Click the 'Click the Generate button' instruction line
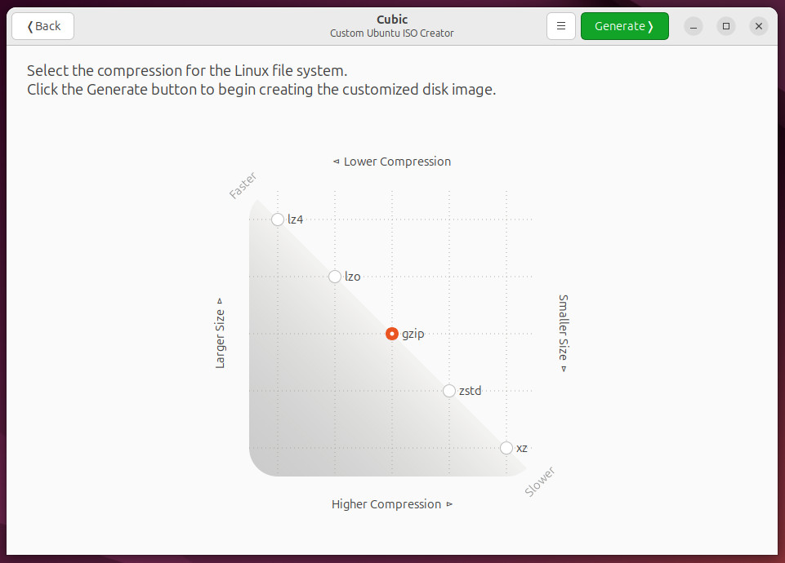Image resolution: width=785 pixels, height=563 pixels. pyautogui.click(x=261, y=90)
